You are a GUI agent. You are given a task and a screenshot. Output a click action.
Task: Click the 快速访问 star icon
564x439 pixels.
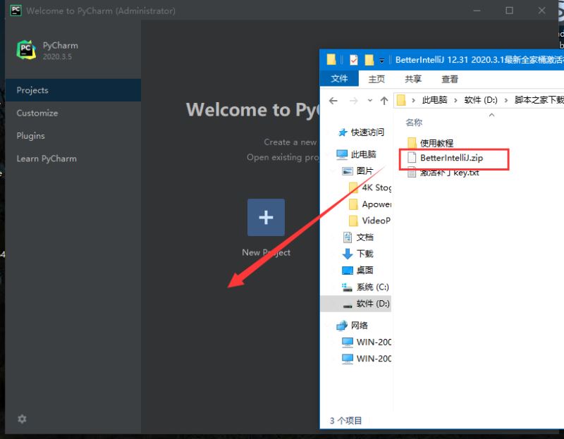coord(343,132)
